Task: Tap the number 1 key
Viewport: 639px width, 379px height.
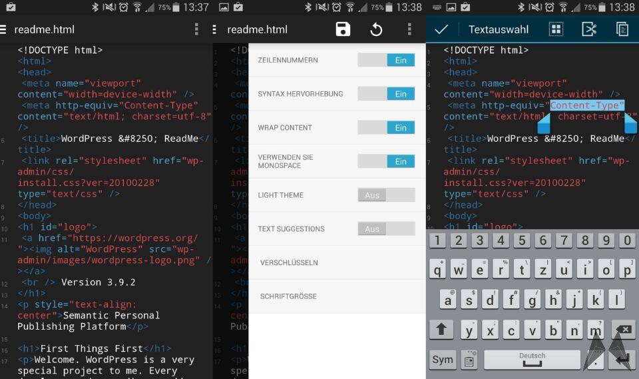Action: pyautogui.click(x=437, y=240)
